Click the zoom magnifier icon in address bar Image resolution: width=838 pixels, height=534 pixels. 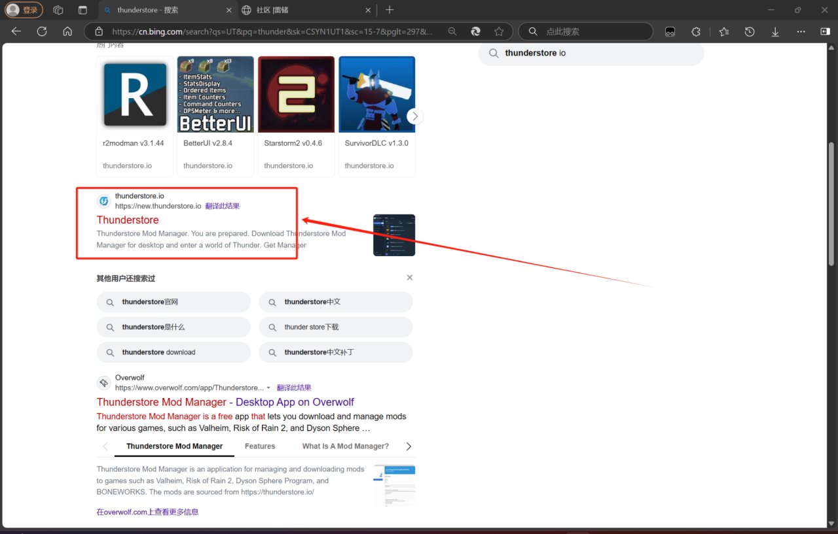452,31
